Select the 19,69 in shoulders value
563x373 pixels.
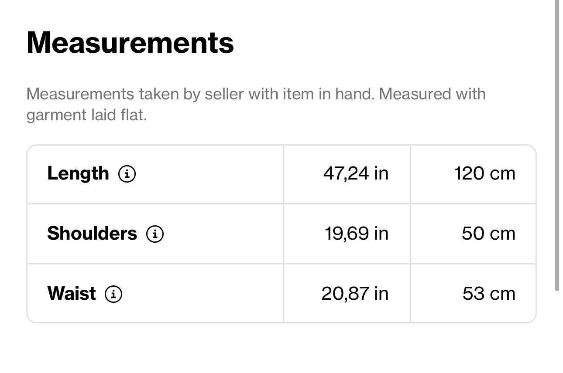[x=356, y=234]
